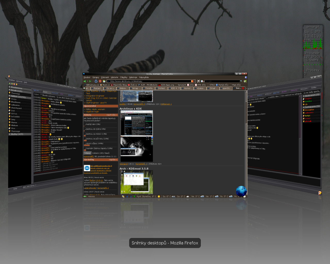Select radio option 'jednou za půl roku (20%)'

click(85, 139)
